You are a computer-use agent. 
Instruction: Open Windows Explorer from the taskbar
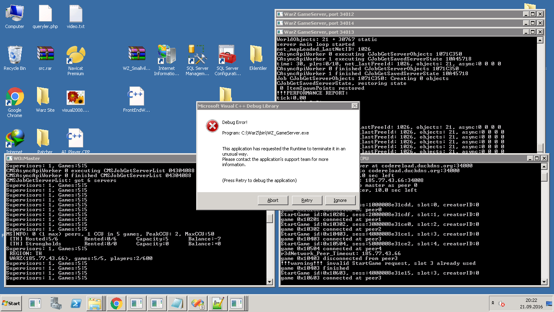coord(95,303)
